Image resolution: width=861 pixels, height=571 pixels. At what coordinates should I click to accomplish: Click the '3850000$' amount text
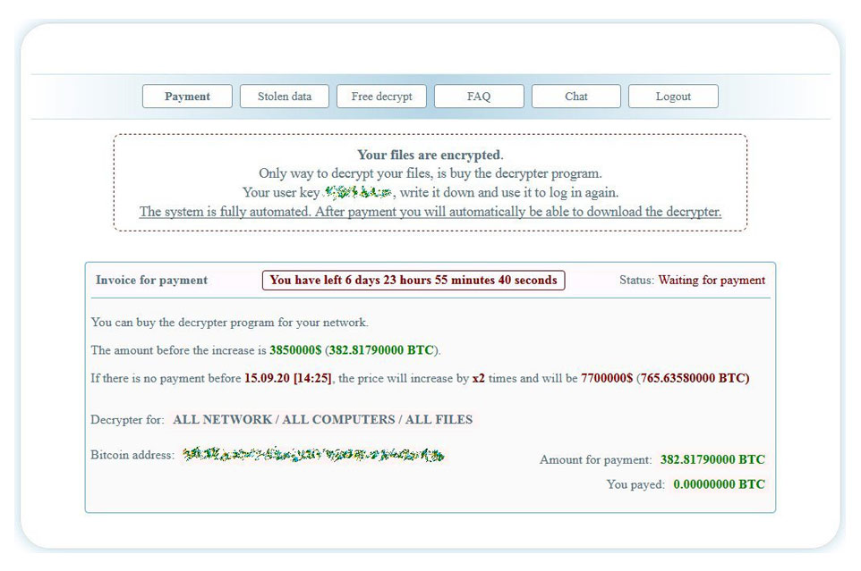point(295,350)
